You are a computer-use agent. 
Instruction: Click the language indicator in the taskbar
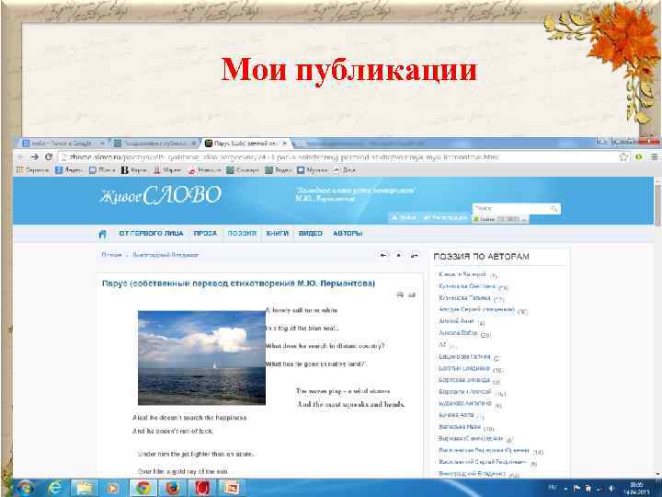(x=553, y=488)
